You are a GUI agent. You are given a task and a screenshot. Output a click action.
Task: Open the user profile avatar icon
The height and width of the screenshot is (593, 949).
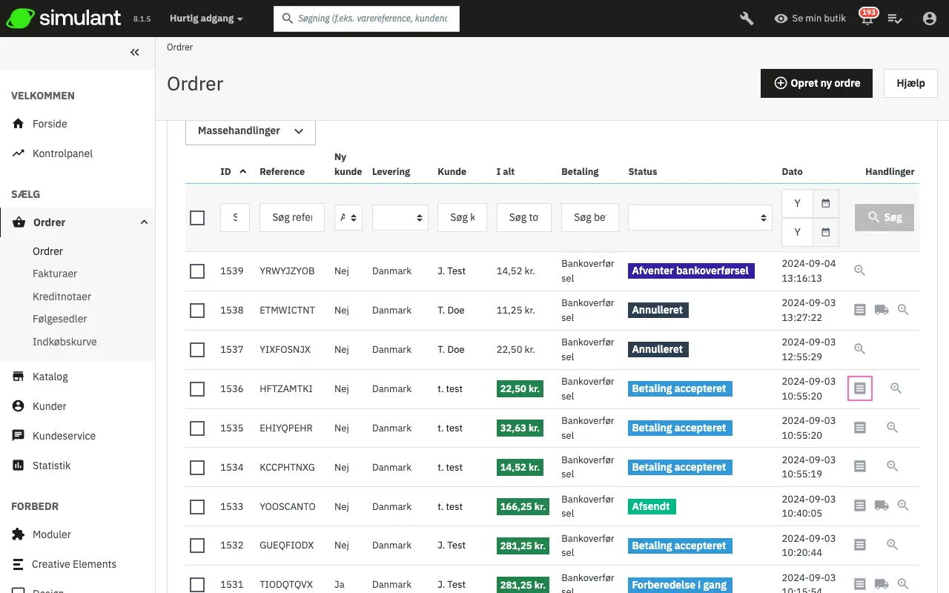click(x=929, y=19)
